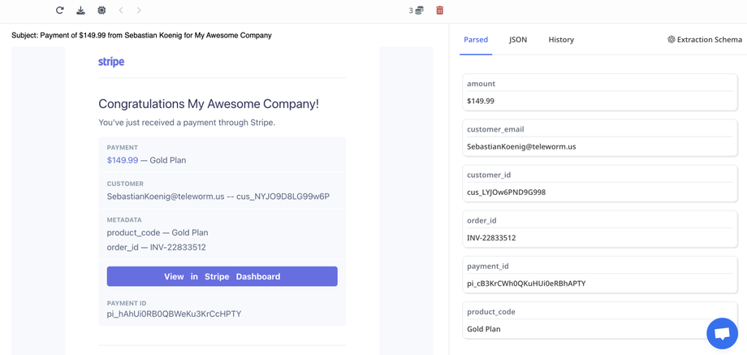Open the JSON tab

[518, 40]
